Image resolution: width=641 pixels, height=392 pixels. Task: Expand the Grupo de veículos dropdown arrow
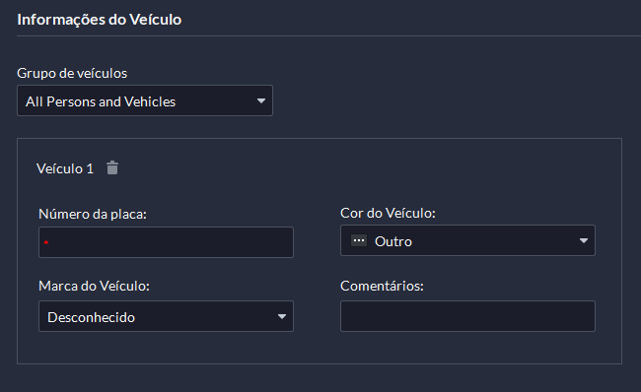tap(260, 100)
